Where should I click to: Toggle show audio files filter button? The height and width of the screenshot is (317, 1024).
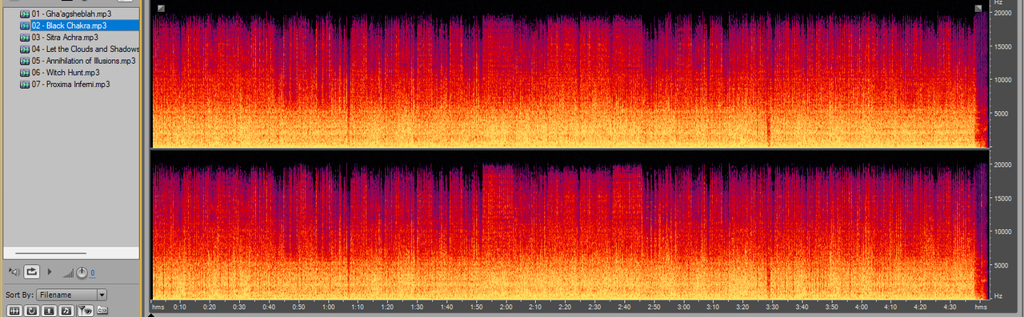14,310
